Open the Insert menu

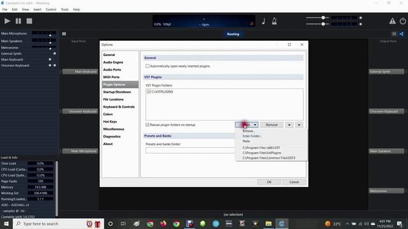[x=37, y=10]
